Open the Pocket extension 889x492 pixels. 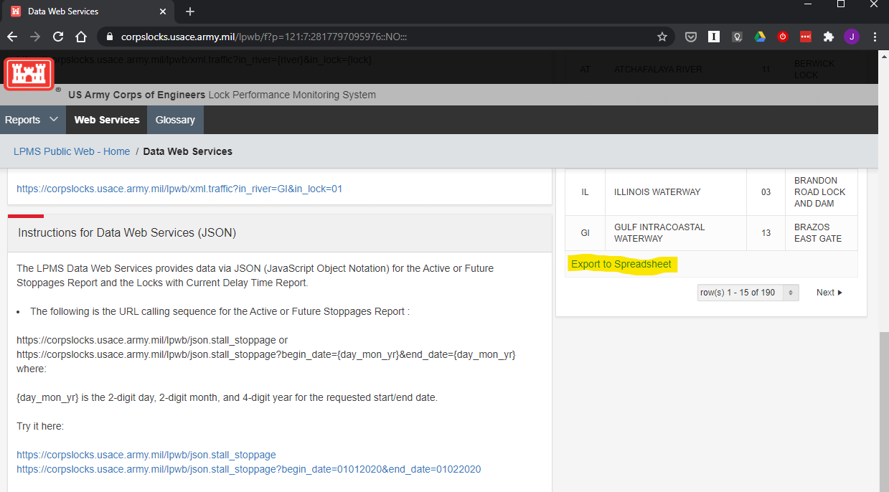690,37
